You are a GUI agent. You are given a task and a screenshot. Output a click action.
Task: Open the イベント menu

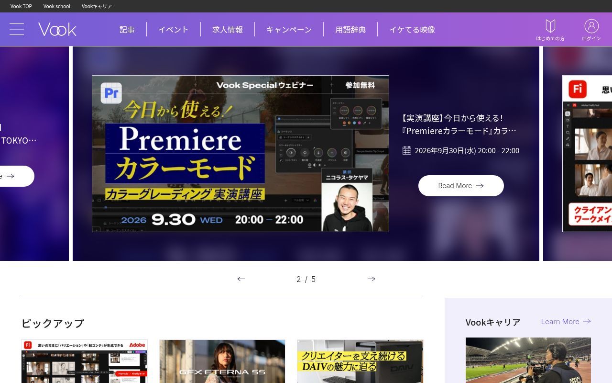tap(174, 30)
